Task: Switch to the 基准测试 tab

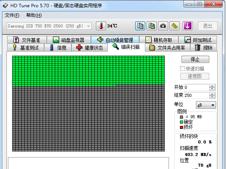Action: click(x=25, y=47)
